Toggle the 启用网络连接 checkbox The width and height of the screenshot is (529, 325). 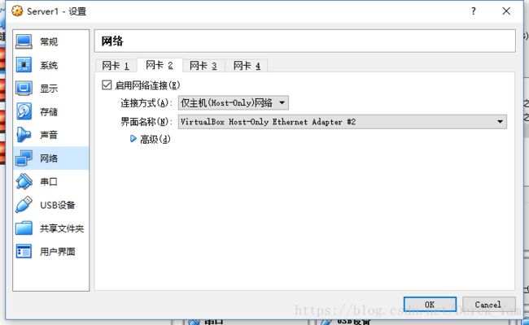click(x=107, y=84)
